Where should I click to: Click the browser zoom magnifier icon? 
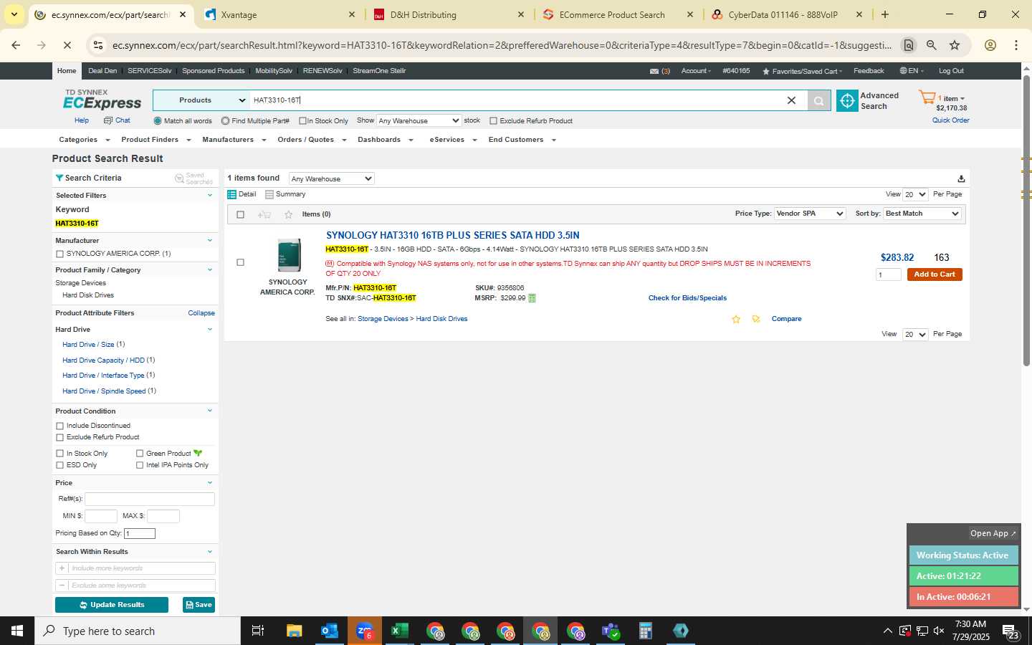[932, 45]
